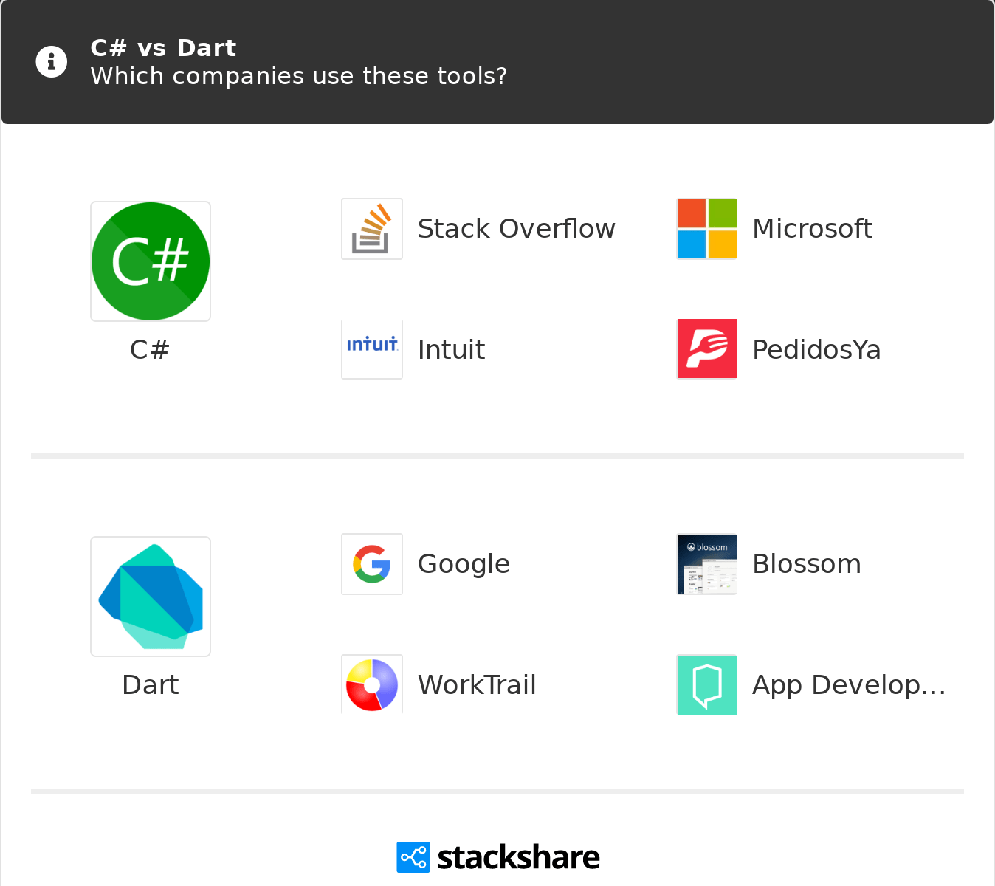Click the C# language logo
The width and height of the screenshot is (995, 886).
pyautogui.click(x=151, y=261)
